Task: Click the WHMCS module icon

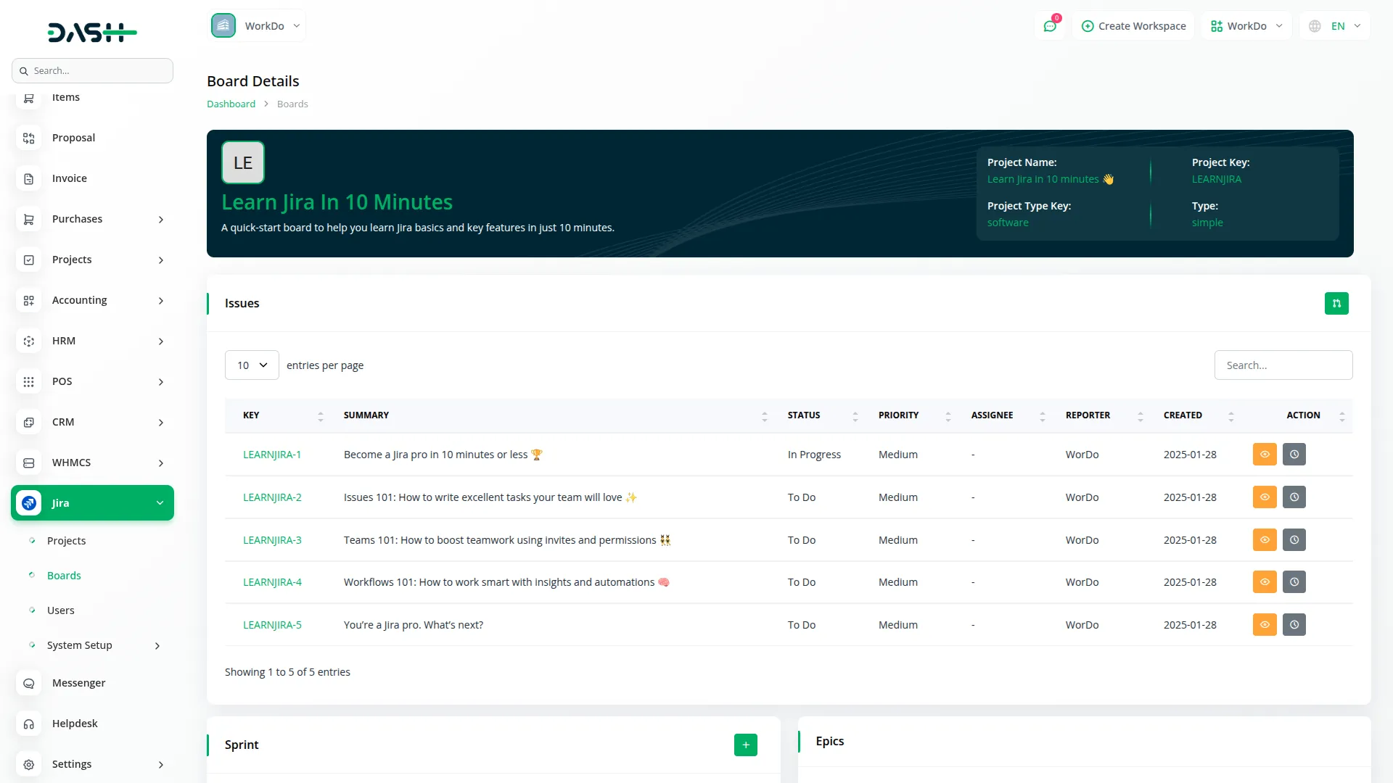Action: [x=28, y=463]
